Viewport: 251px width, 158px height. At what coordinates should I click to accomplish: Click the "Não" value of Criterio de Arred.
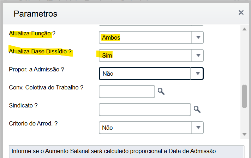pos(108,128)
